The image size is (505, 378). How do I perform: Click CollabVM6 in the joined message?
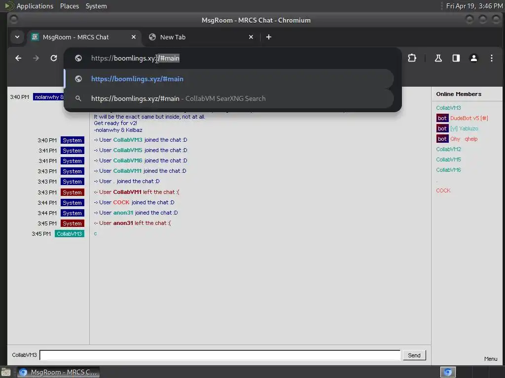point(128,160)
